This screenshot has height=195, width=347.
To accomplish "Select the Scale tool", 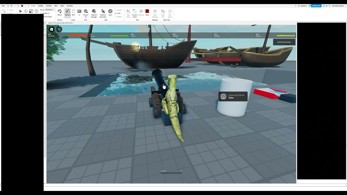I will [31, 11].
